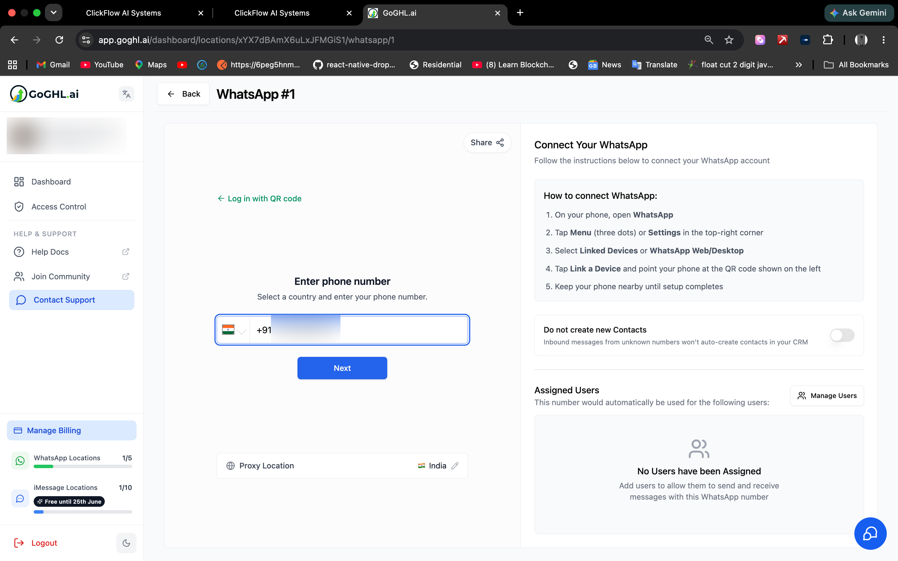Navigate forward in browser
Viewport: 898px width, 561px height.
(37, 40)
